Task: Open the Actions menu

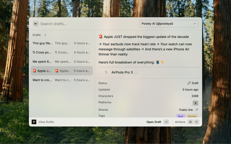Action: click(x=180, y=122)
